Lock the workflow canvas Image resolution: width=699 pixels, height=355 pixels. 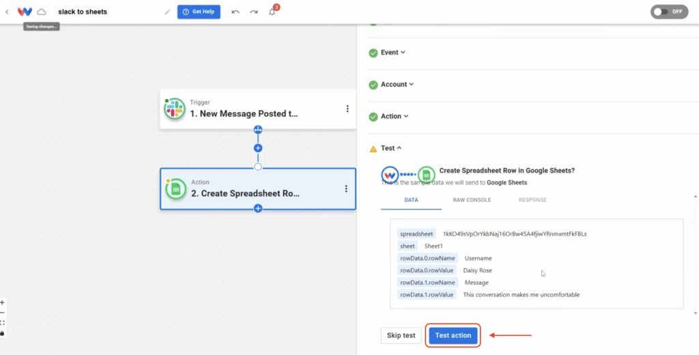click(2, 333)
